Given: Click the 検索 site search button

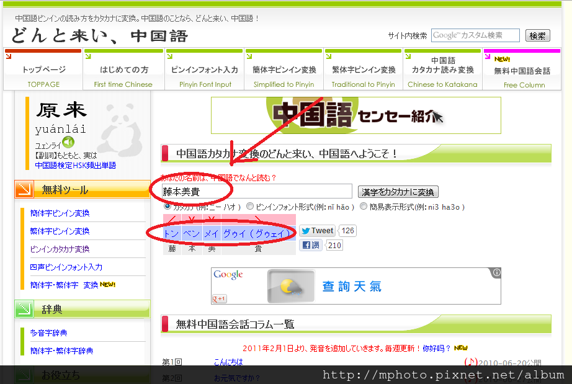Looking at the screenshot, I should (x=537, y=36).
